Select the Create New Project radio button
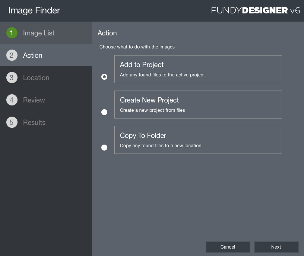This screenshot has height=256, width=304. click(104, 112)
